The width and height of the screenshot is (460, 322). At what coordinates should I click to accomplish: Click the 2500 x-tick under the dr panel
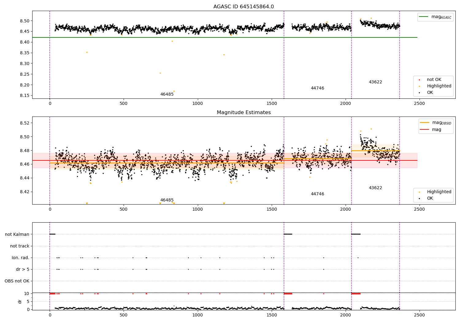pyautogui.click(x=420, y=315)
